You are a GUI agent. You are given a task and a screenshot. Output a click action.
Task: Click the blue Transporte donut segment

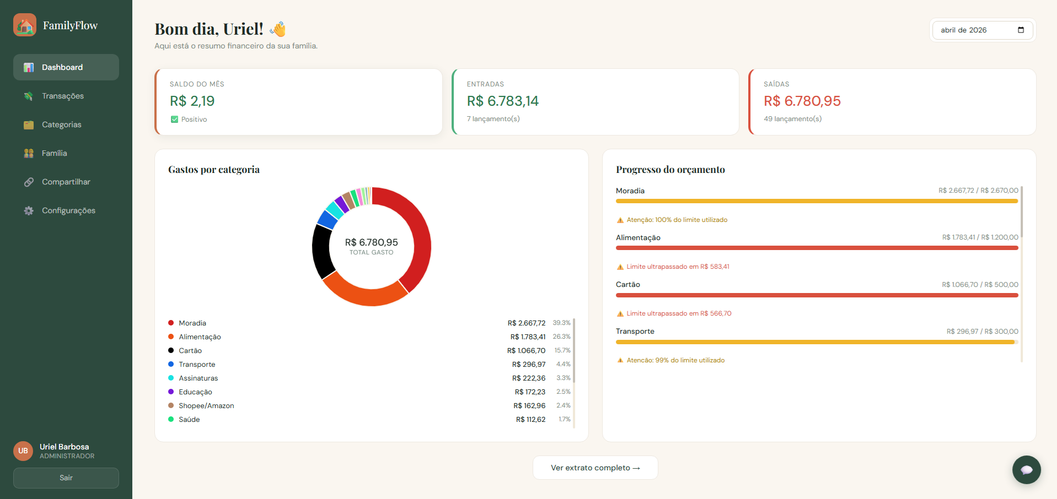[x=327, y=219]
